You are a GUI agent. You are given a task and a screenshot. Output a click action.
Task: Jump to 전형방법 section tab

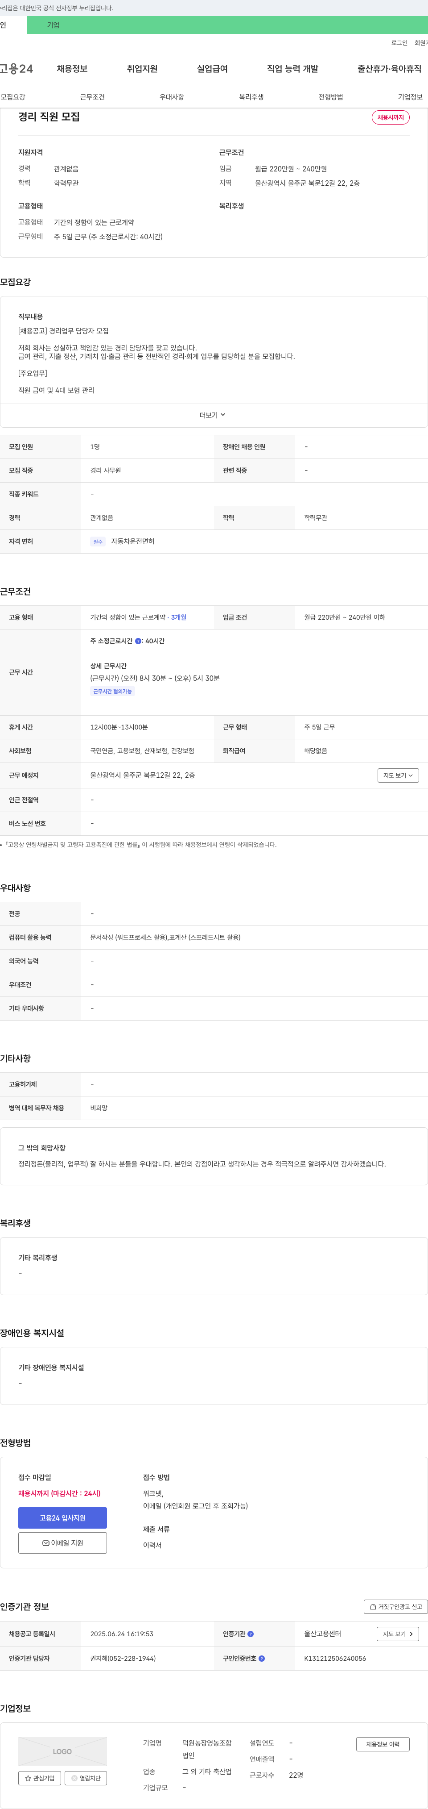330,97
